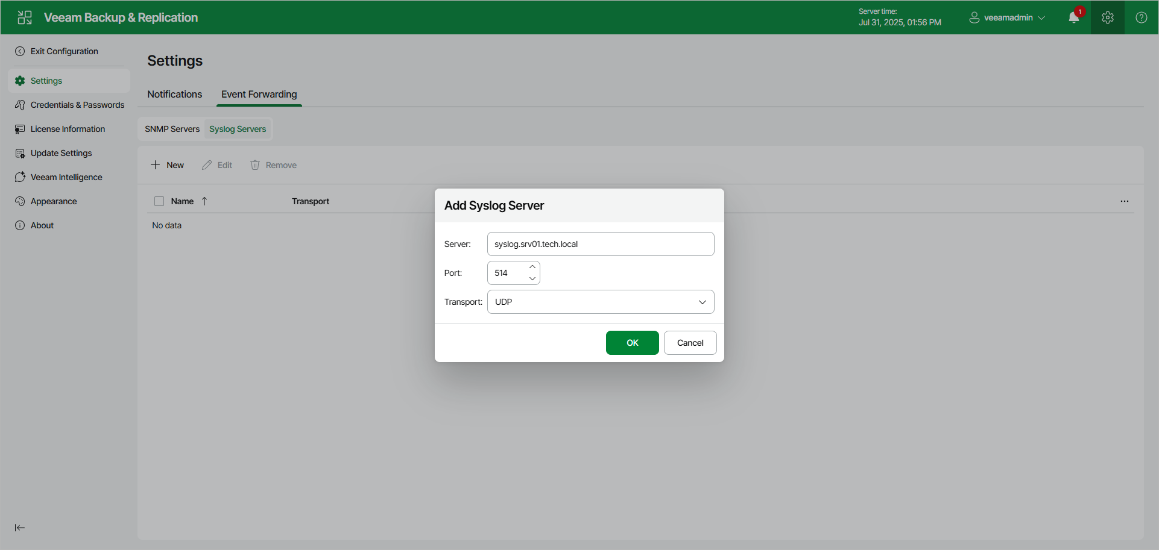Click the Server time display

tap(900, 17)
